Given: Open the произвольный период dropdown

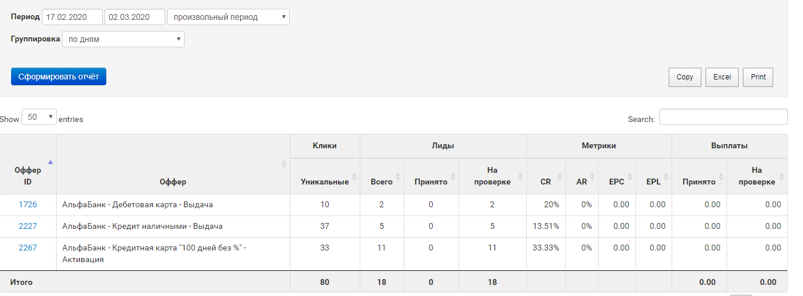Looking at the screenshot, I should point(228,17).
